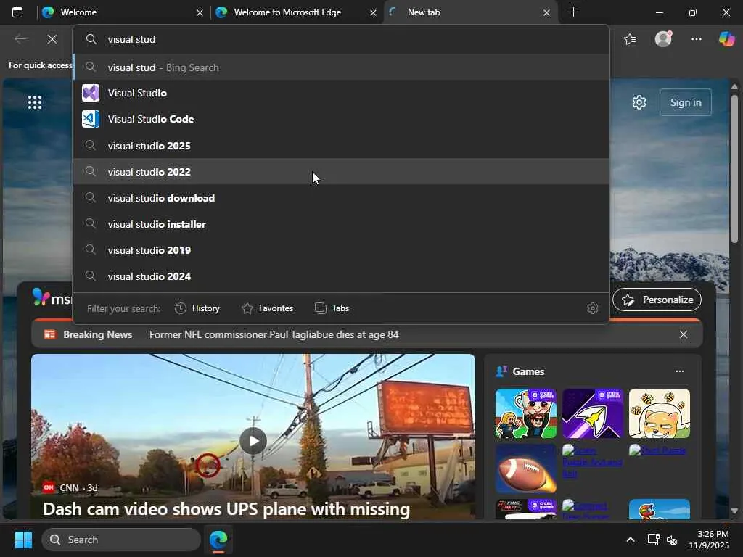
Task: Open the network status tray icon
Action: click(x=654, y=540)
